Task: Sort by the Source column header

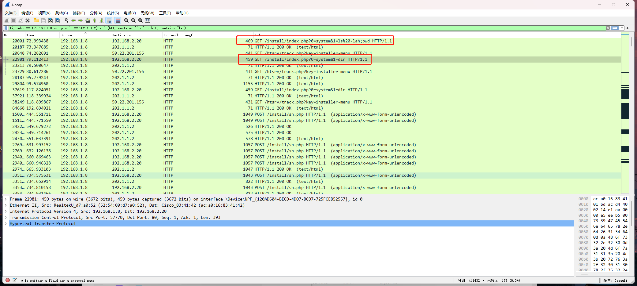Action: [x=85, y=35]
